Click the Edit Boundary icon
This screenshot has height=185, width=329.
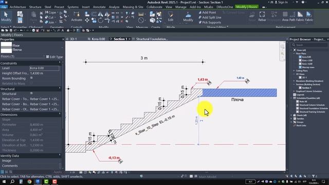pyautogui.click(x=170, y=14)
